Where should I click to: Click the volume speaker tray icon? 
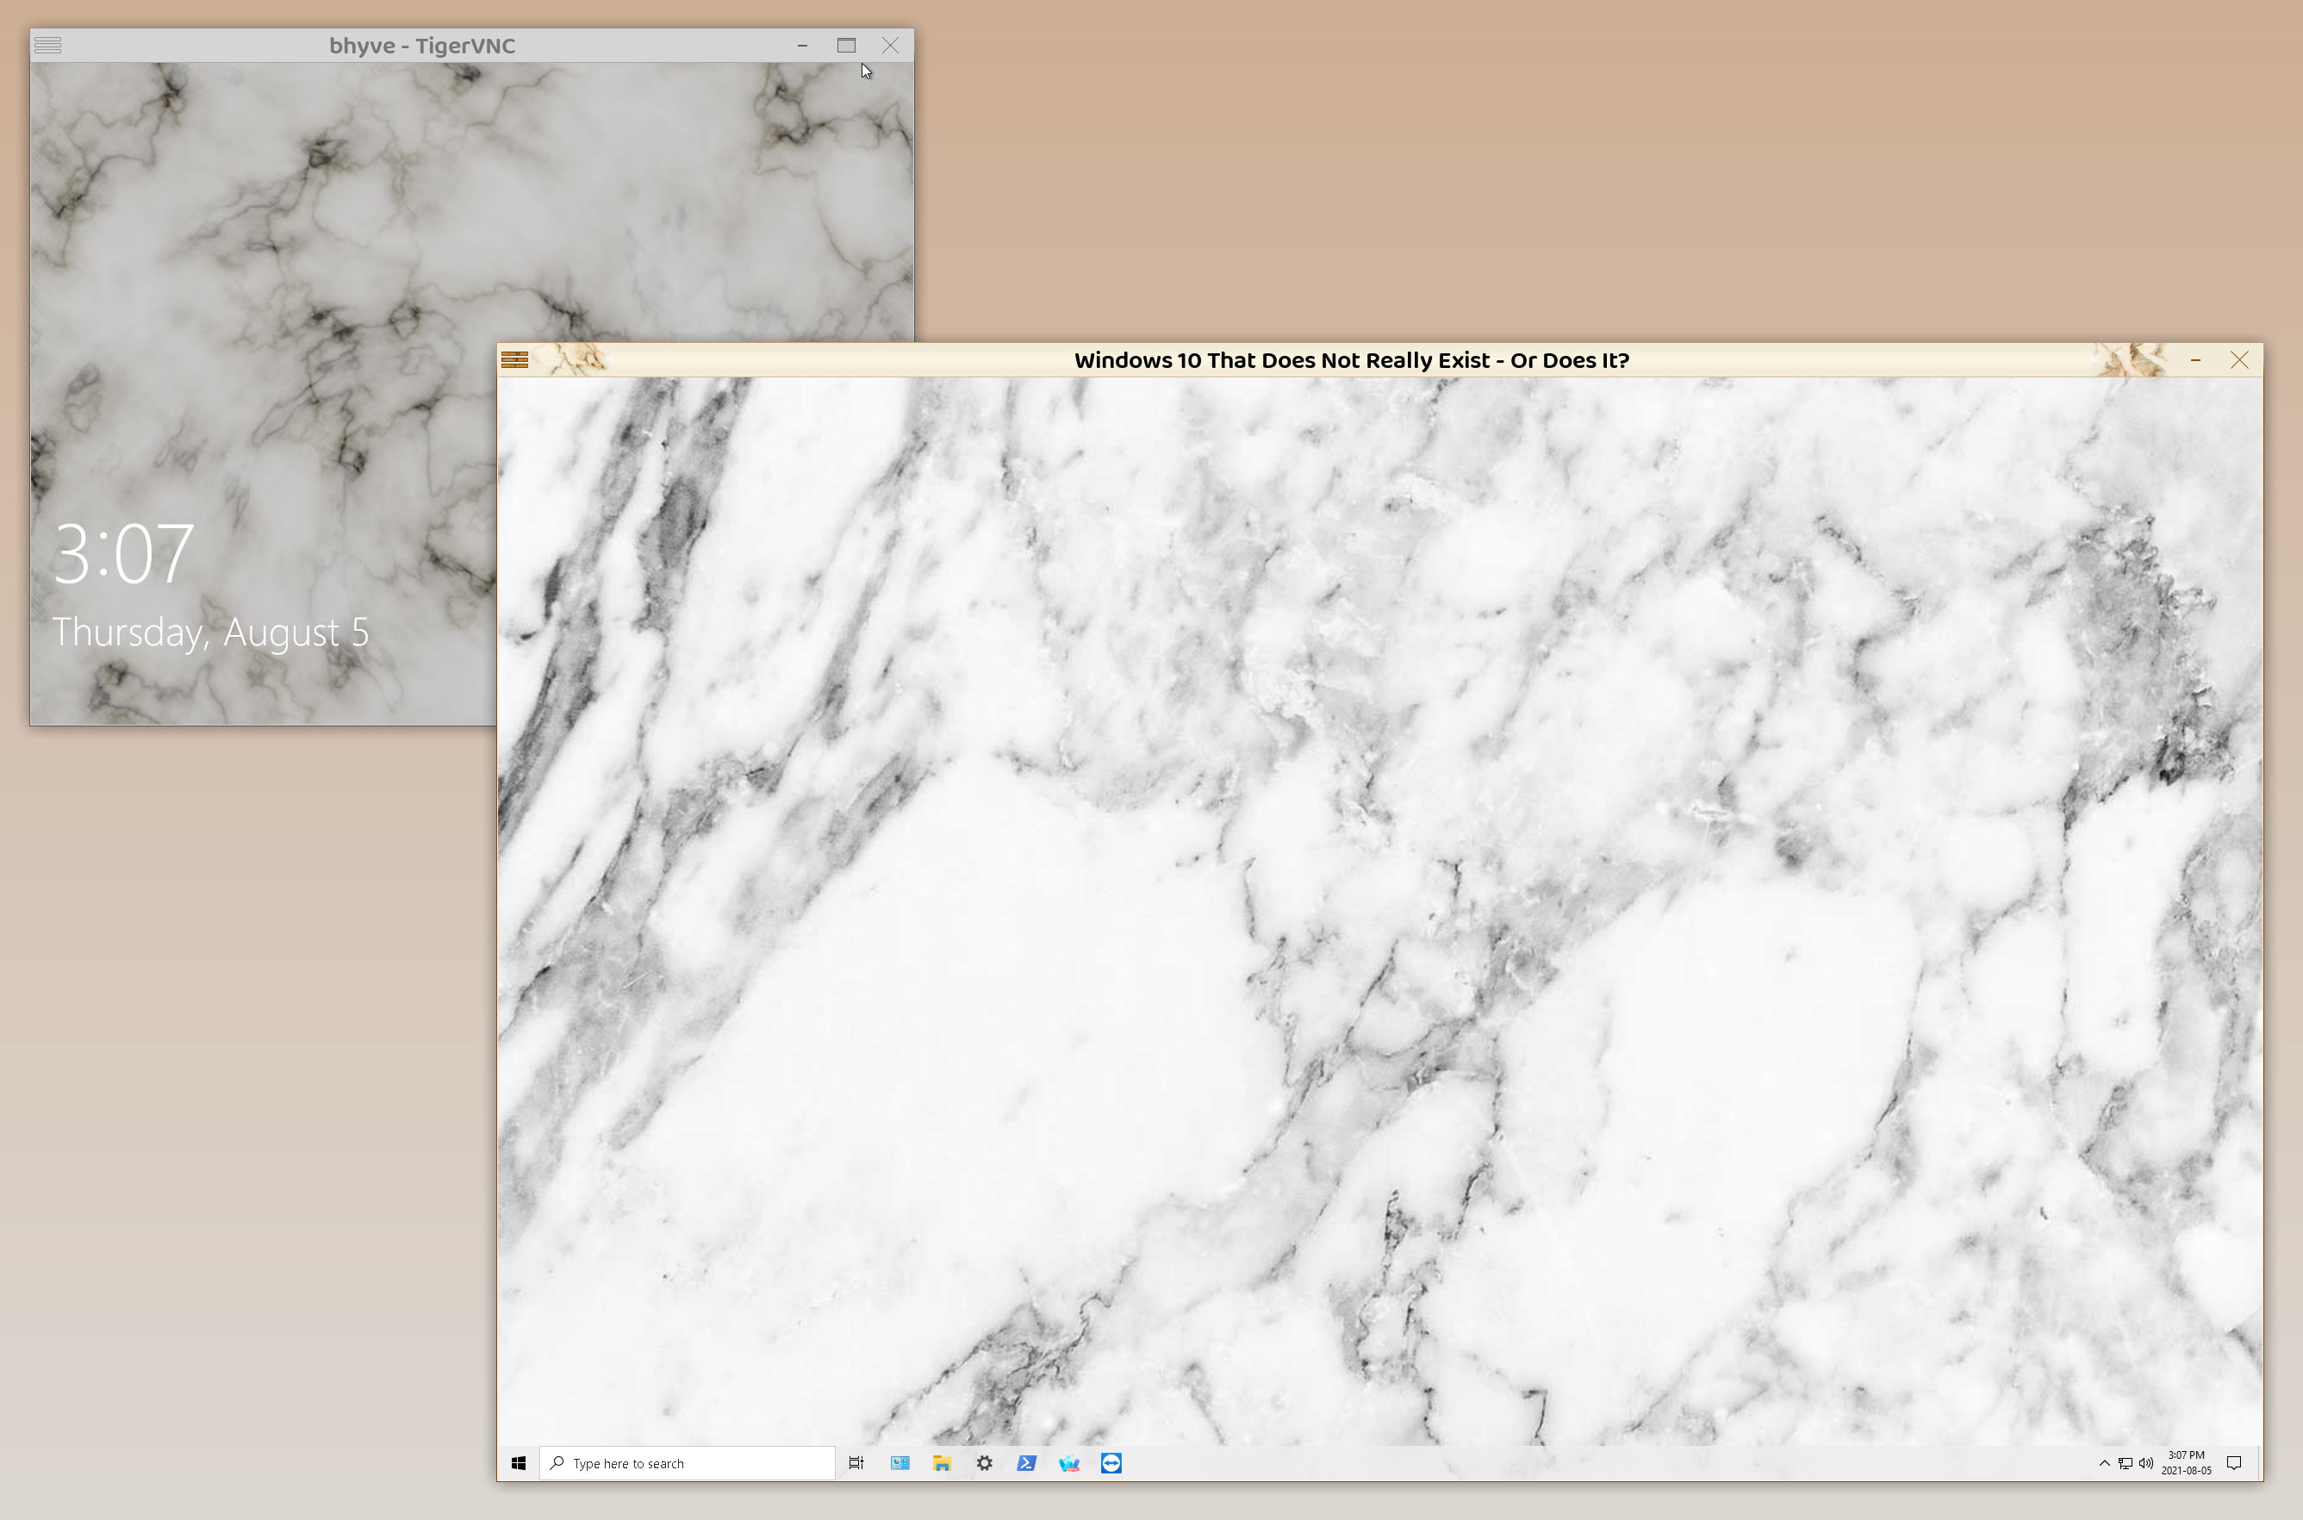(2146, 1463)
